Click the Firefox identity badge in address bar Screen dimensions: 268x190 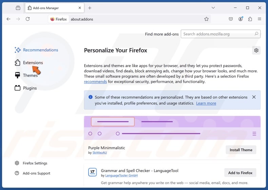59,19
